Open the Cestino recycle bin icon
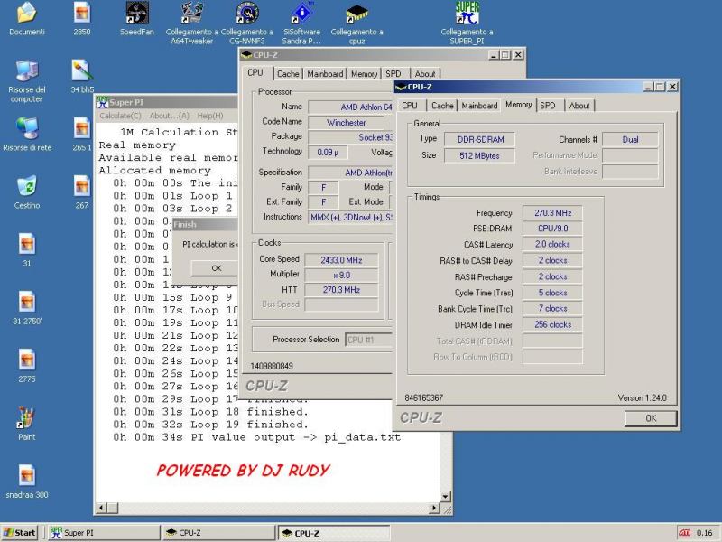Screen dimensions: 722x542 pyautogui.click(x=27, y=186)
